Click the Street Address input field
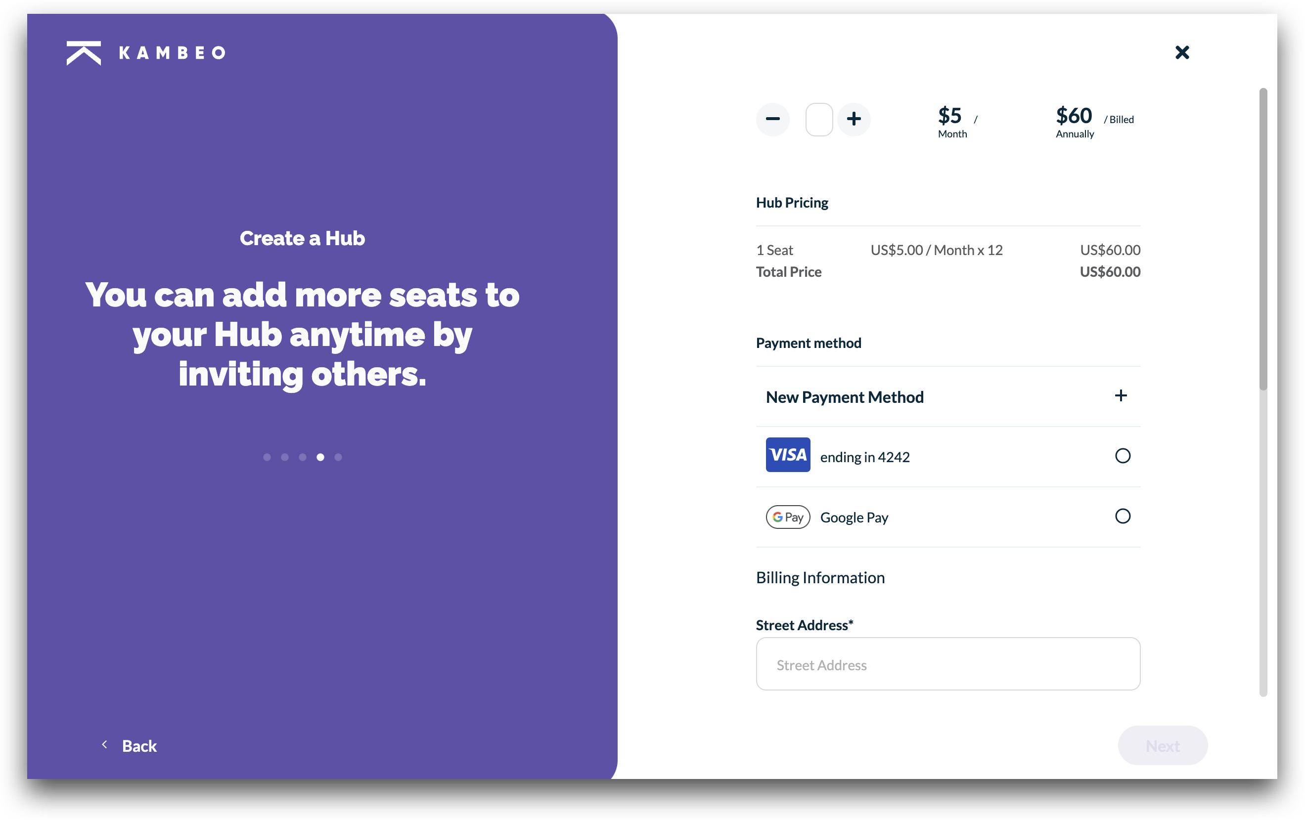The height and width of the screenshot is (820, 1305). tap(948, 664)
